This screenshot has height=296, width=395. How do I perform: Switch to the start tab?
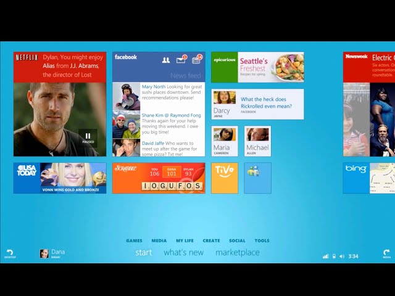point(144,252)
